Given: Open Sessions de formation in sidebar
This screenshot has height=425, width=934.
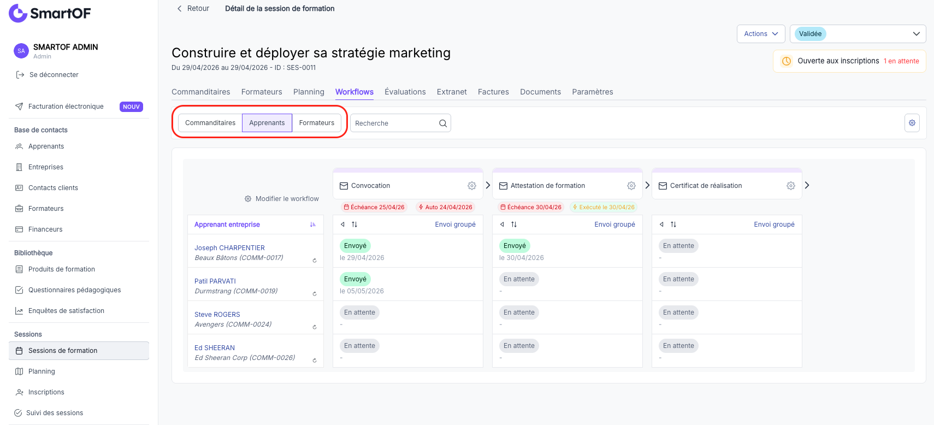Looking at the screenshot, I should click(79, 351).
